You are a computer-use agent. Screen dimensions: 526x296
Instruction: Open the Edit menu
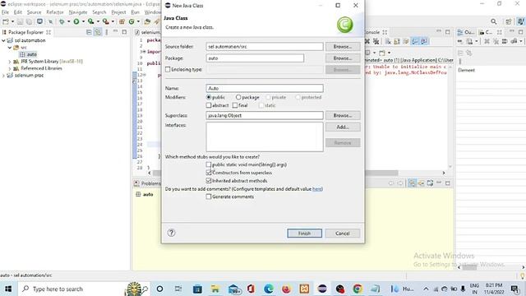[x=18, y=12]
